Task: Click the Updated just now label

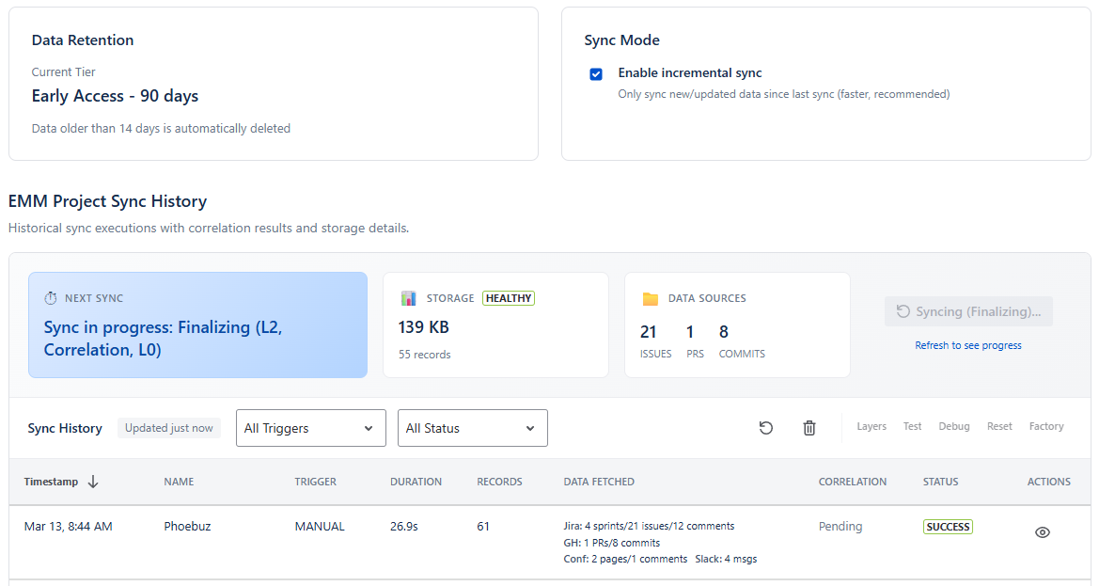Action: (x=169, y=427)
